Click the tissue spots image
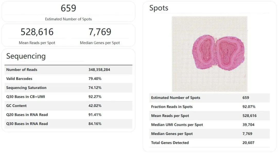 tap(210, 54)
